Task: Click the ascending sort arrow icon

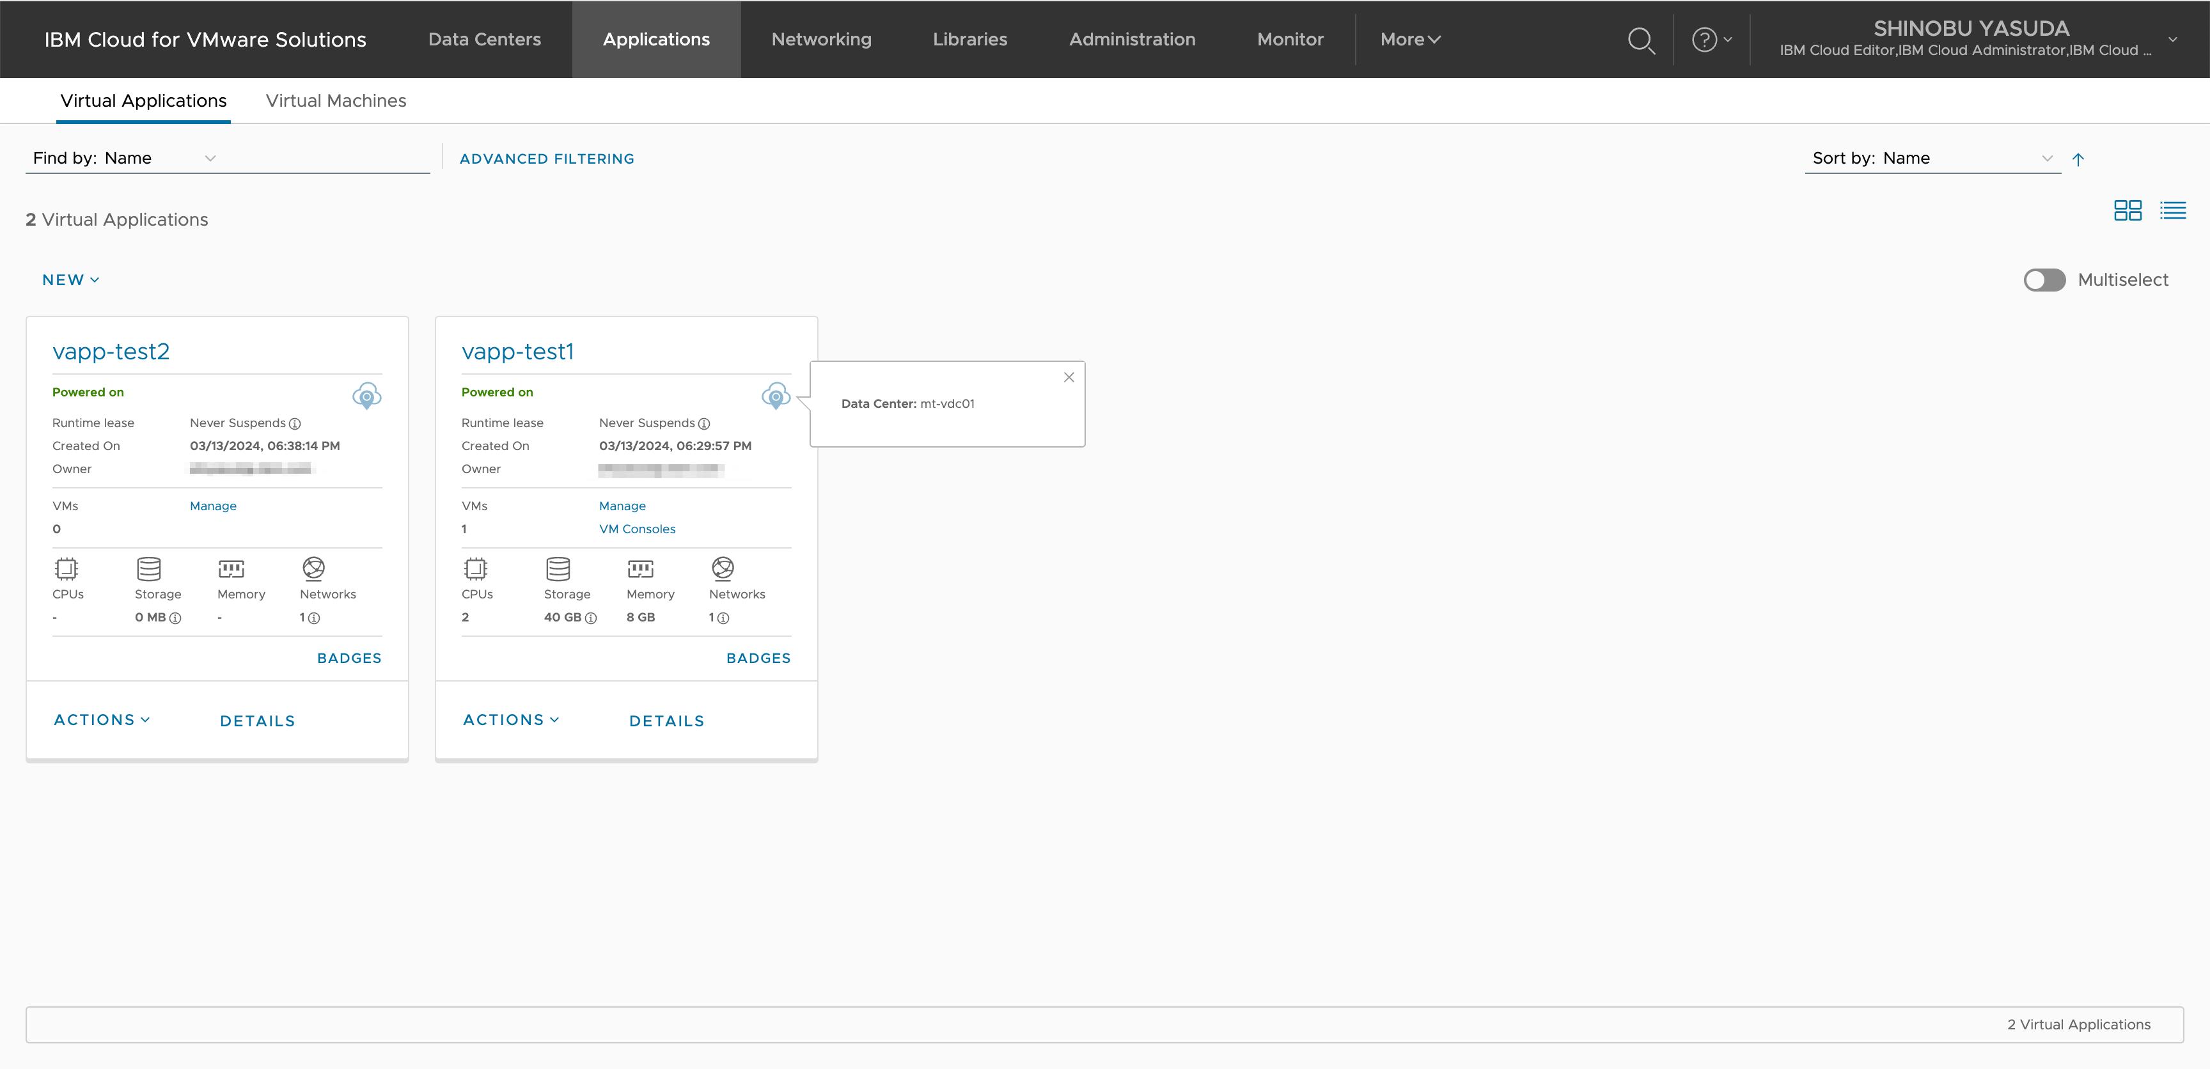Action: (x=2078, y=160)
